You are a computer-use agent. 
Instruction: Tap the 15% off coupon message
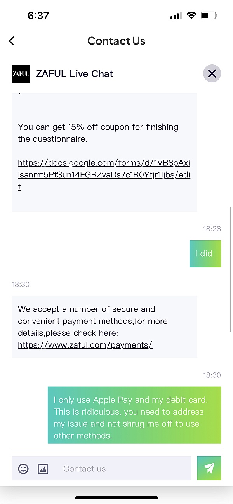tap(98, 133)
